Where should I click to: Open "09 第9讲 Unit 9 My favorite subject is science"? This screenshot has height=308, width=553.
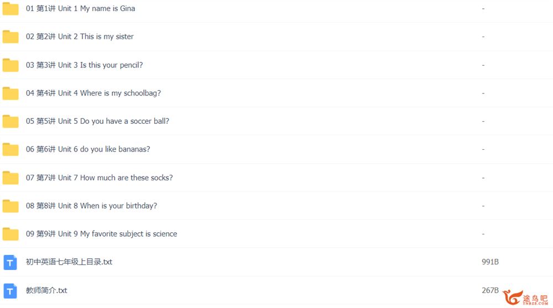pyautogui.click(x=102, y=234)
